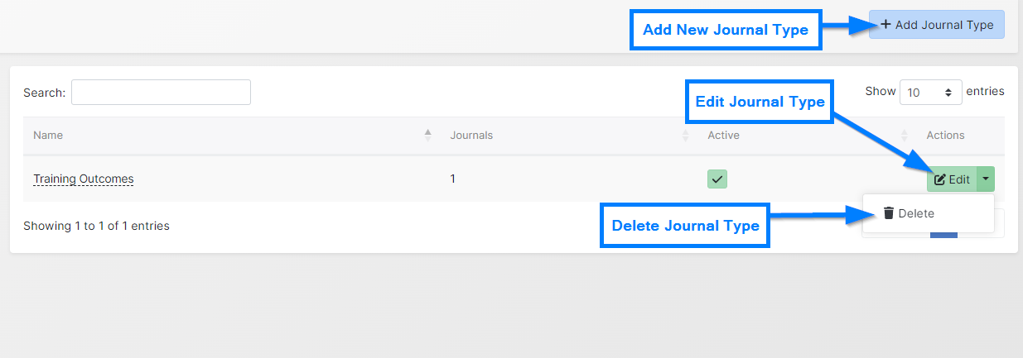Click the plus icon on Add Journal Type
The image size is (1023, 358).
click(x=885, y=25)
